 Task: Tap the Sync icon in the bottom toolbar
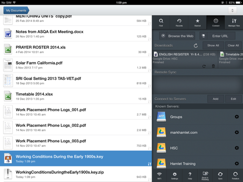click(220, 176)
